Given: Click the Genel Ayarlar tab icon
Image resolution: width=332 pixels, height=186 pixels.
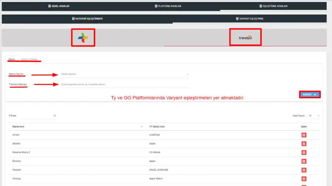Looking at the screenshot, I should 49,6.
